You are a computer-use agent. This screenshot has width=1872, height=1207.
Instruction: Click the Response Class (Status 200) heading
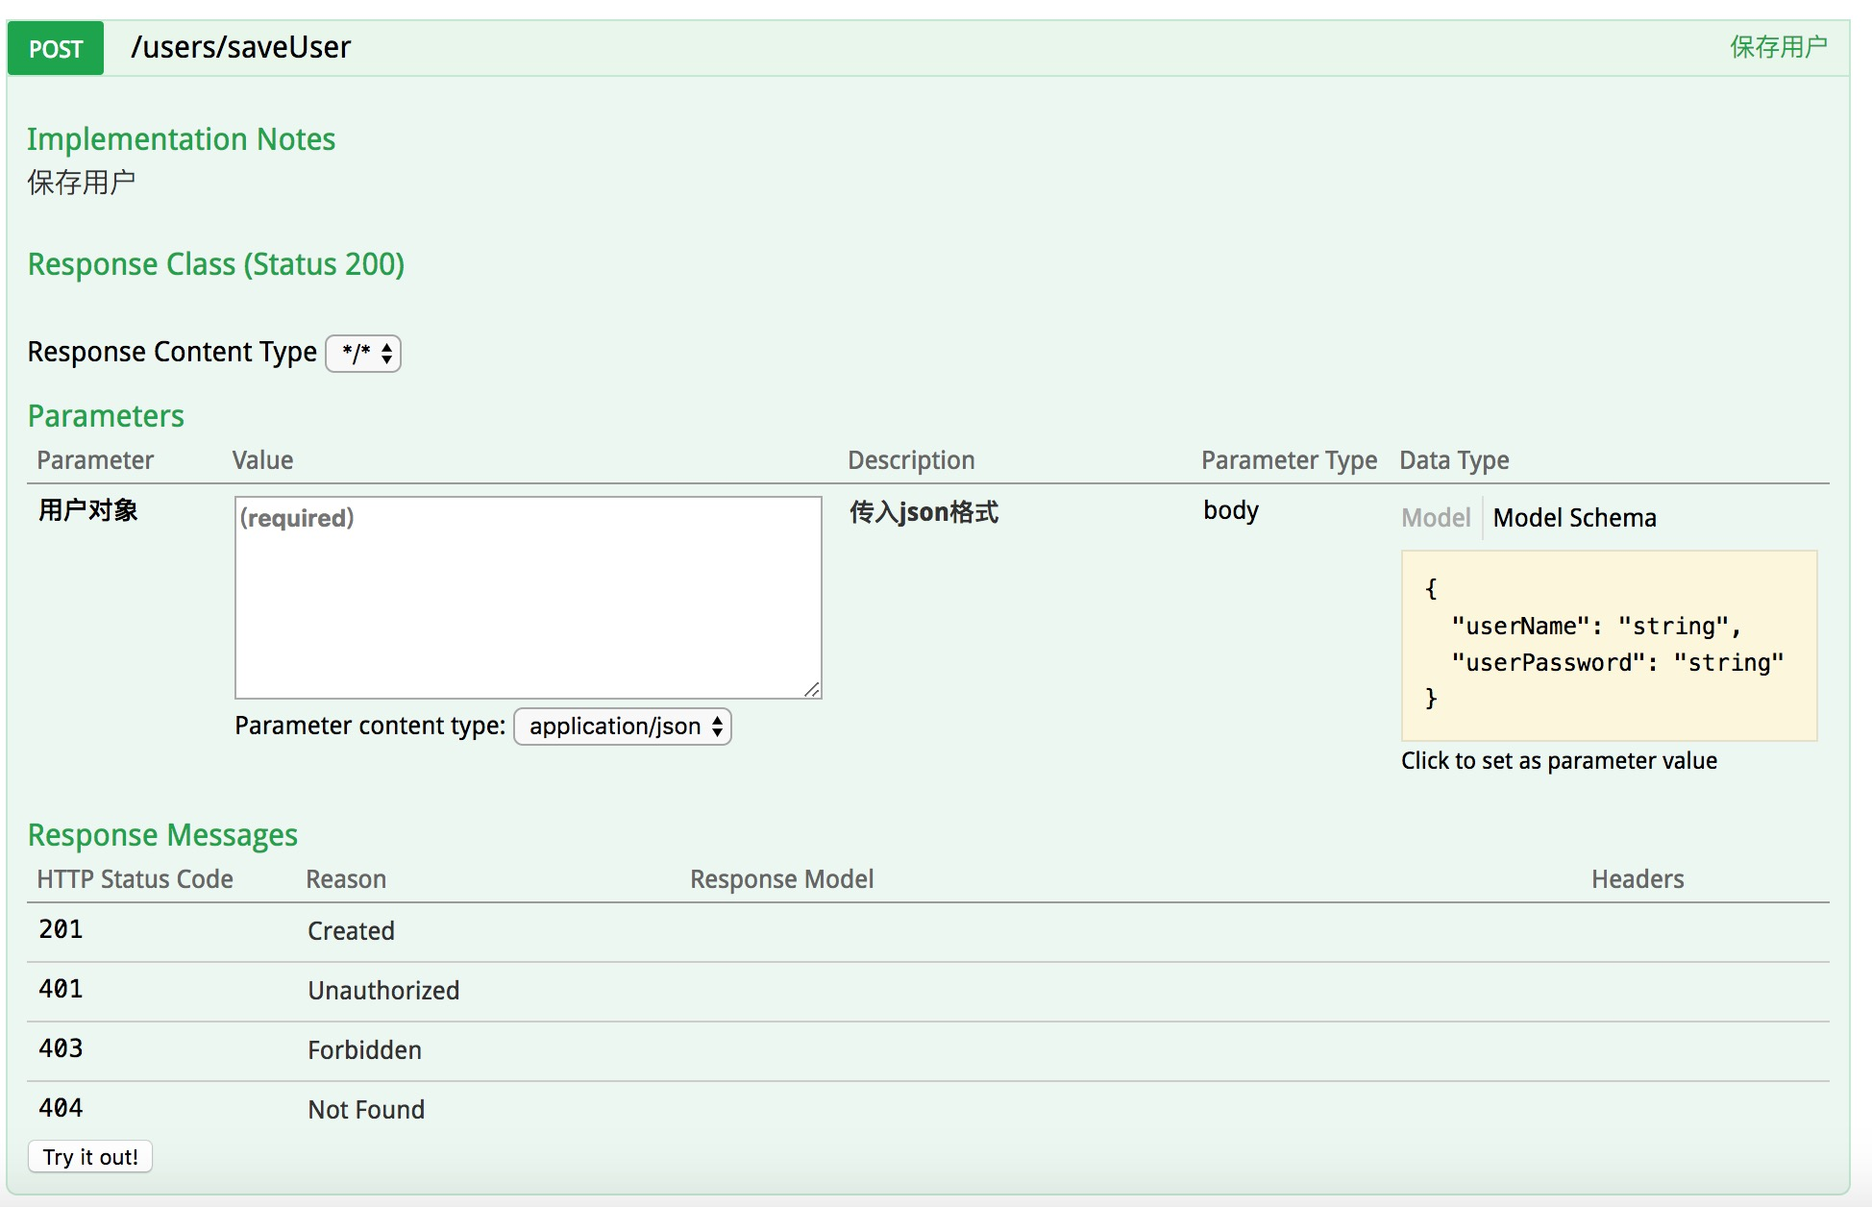(x=216, y=264)
